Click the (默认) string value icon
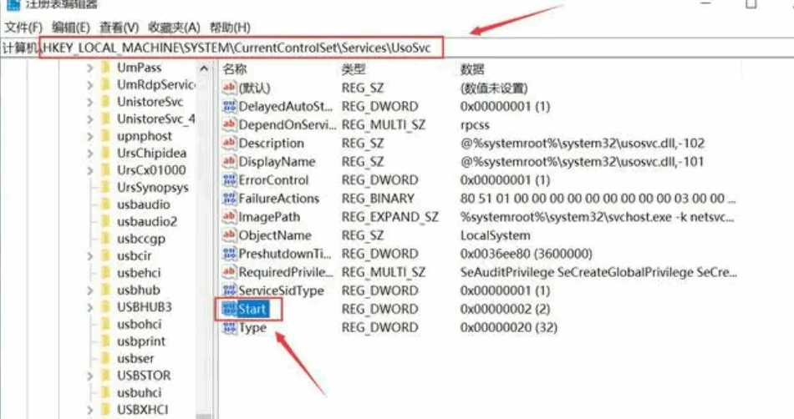Image resolution: width=794 pixels, height=419 pixels. pos(229,88)
